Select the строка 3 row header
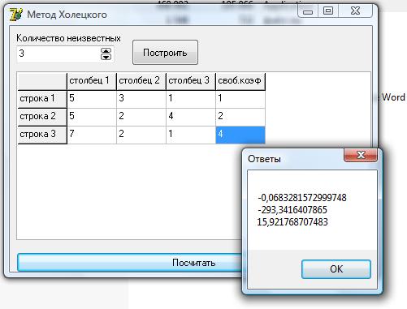The width and height of the screenshot is (407, 309). 42,135
